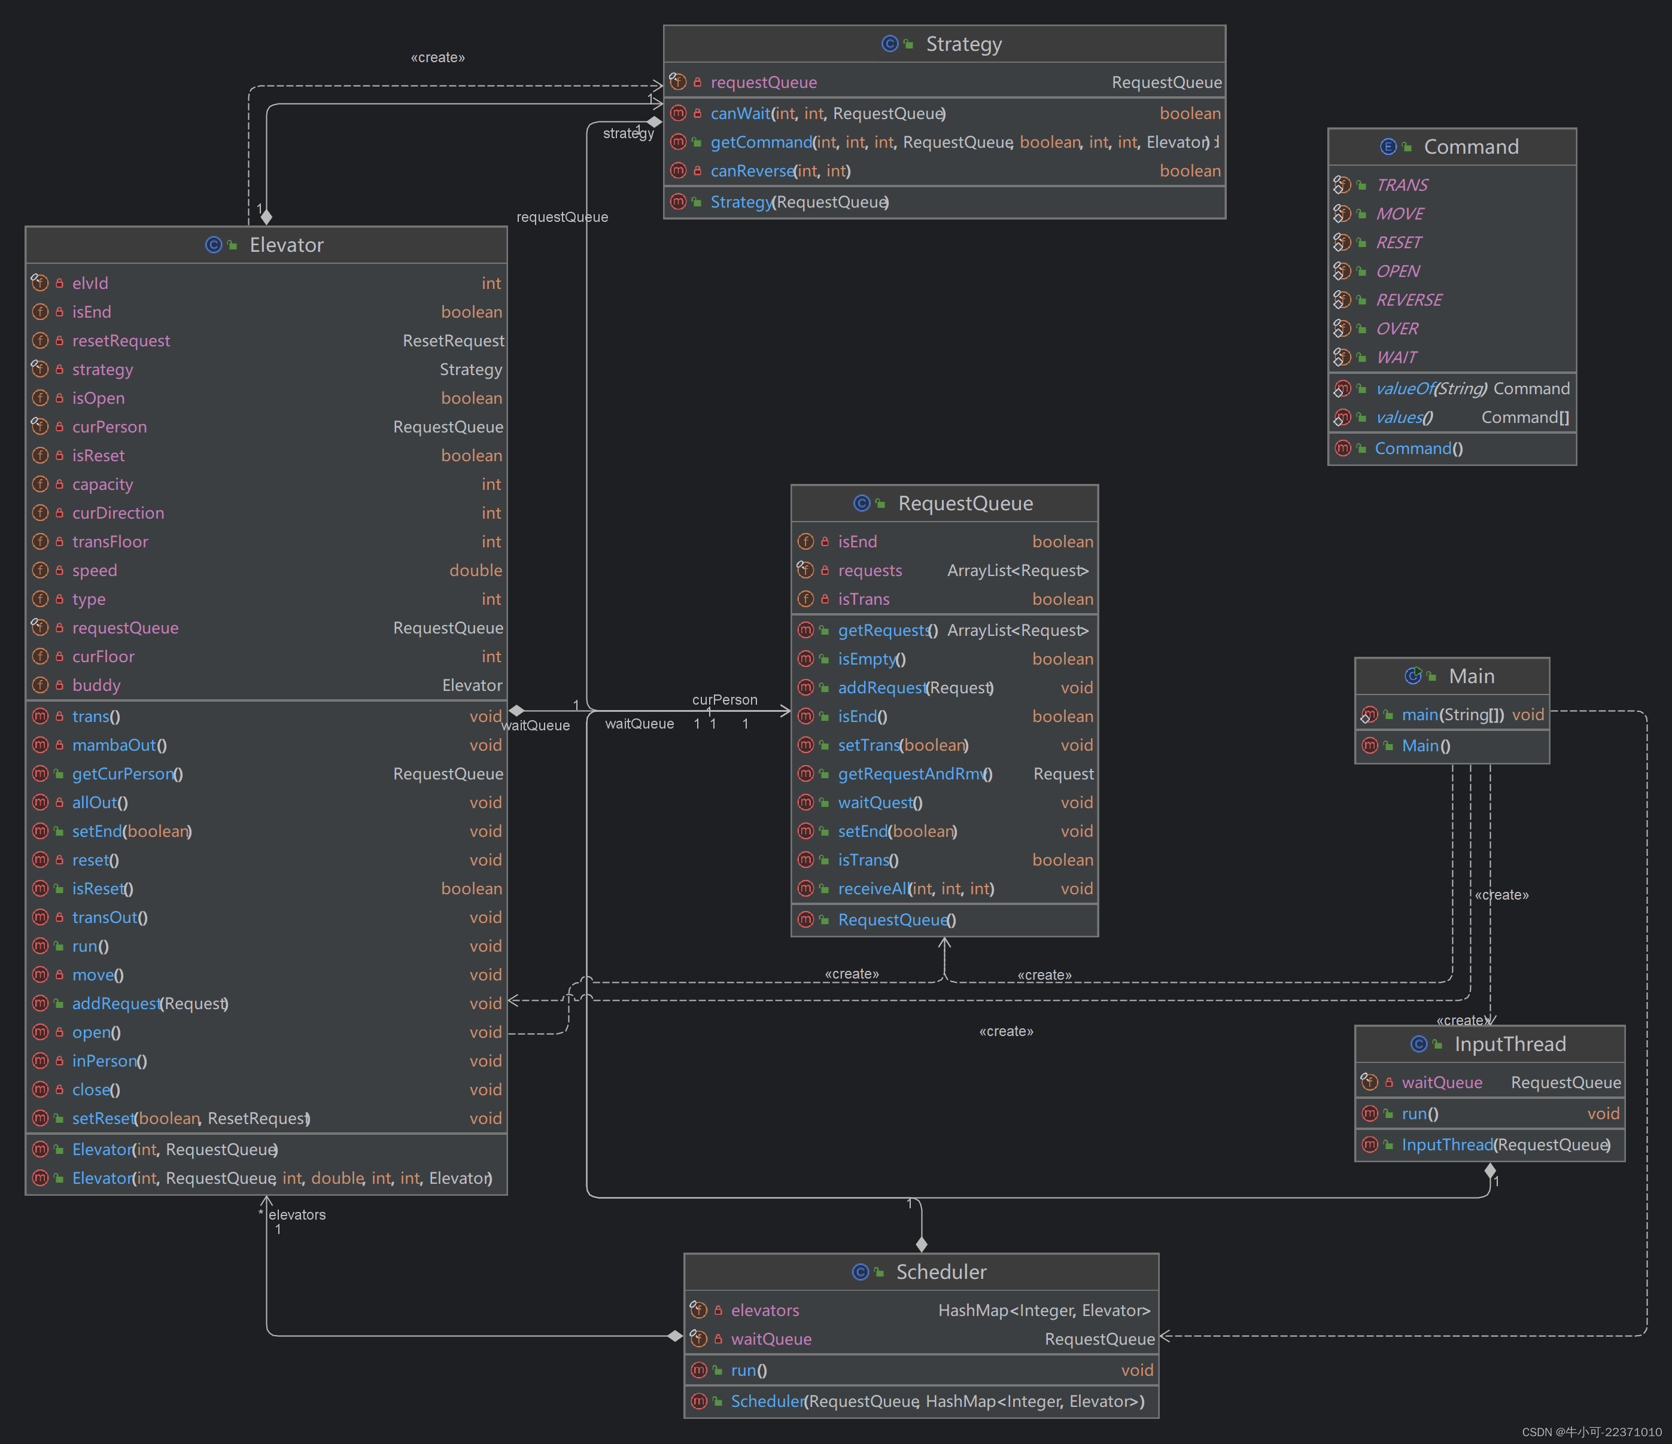This screenshot has width=1672, height=1444.
Task: Click the OPEN enum constant
Action: (1452, 271)
